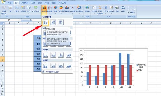Screen dimensions: 161x96
Task: Click the 图片 (Picture) insert icon
Action: [17, 9]
